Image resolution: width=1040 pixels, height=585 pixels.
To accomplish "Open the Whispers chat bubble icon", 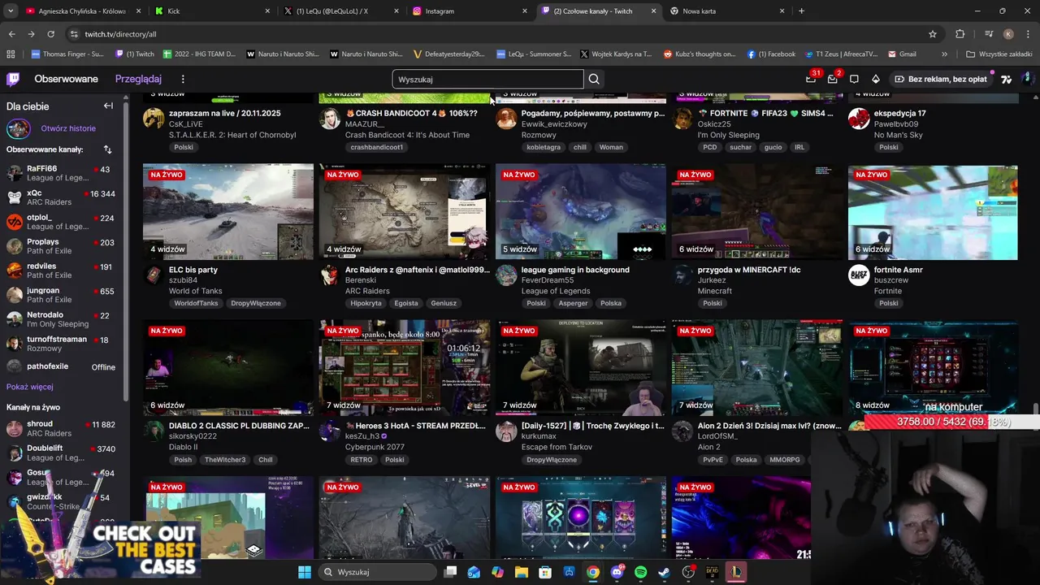I will point(854,79).
